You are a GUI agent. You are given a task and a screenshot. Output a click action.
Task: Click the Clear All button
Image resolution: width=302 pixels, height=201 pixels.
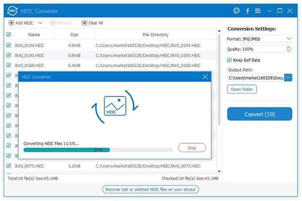tap(92, 23)
